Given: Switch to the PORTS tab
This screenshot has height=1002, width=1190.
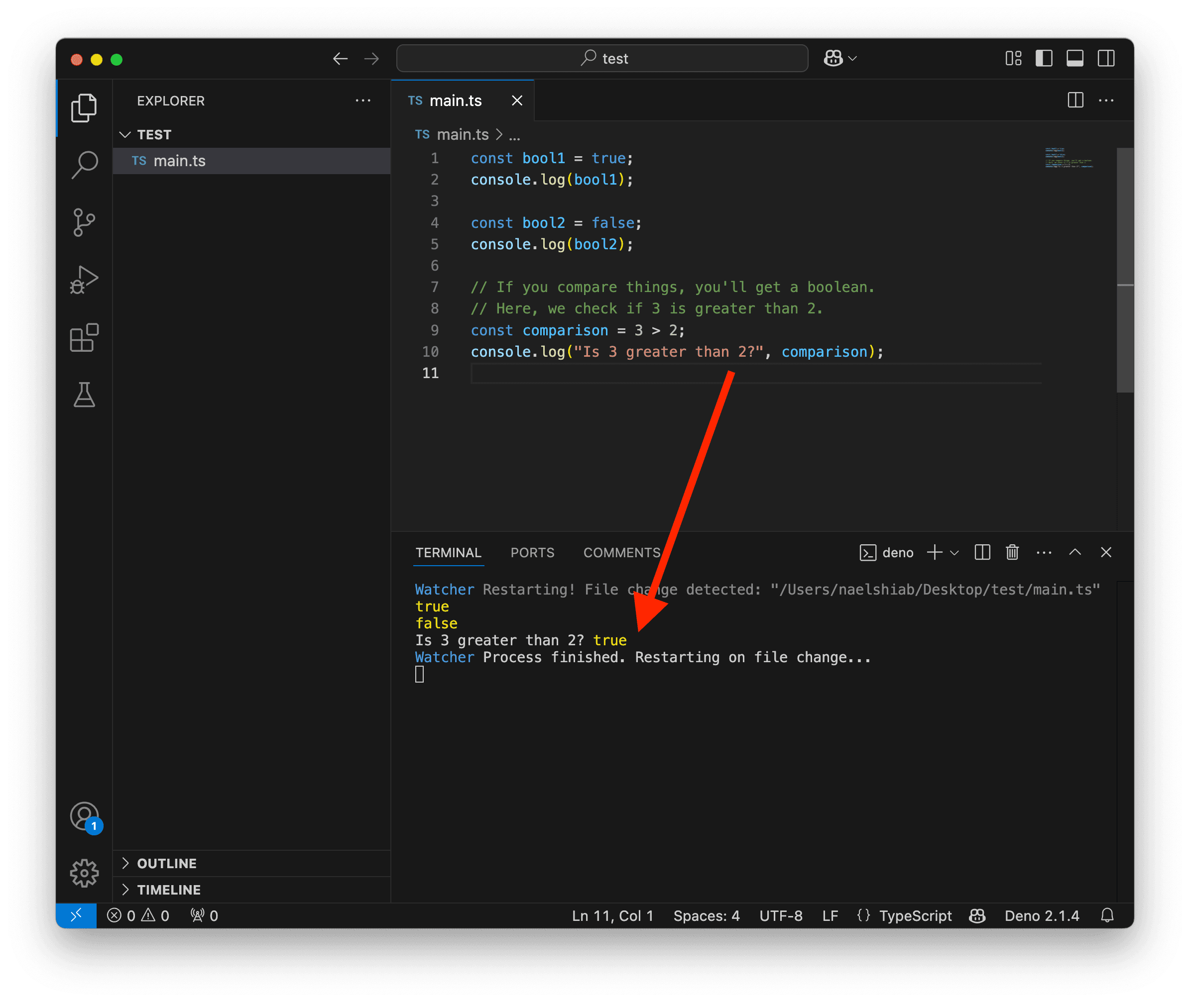Looking at the screenshot, I should (532, 553).
